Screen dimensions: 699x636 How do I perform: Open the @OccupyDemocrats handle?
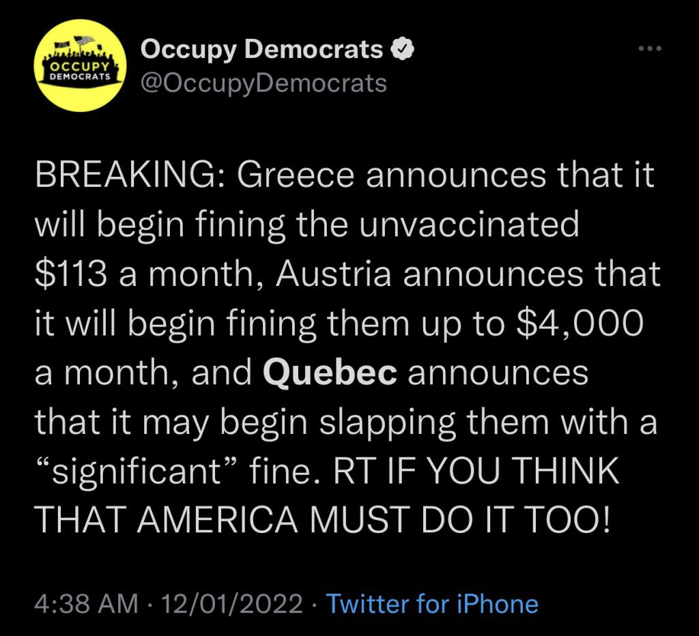click(263, 83)
